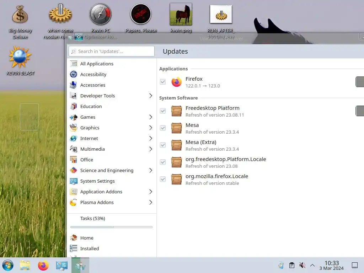Click the Mesa package box icon
Viewport: 364px width, 273px height.
tap(176, 128)
